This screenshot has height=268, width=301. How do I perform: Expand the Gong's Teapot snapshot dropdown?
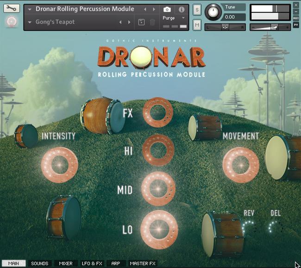click(x=30, y=22)
